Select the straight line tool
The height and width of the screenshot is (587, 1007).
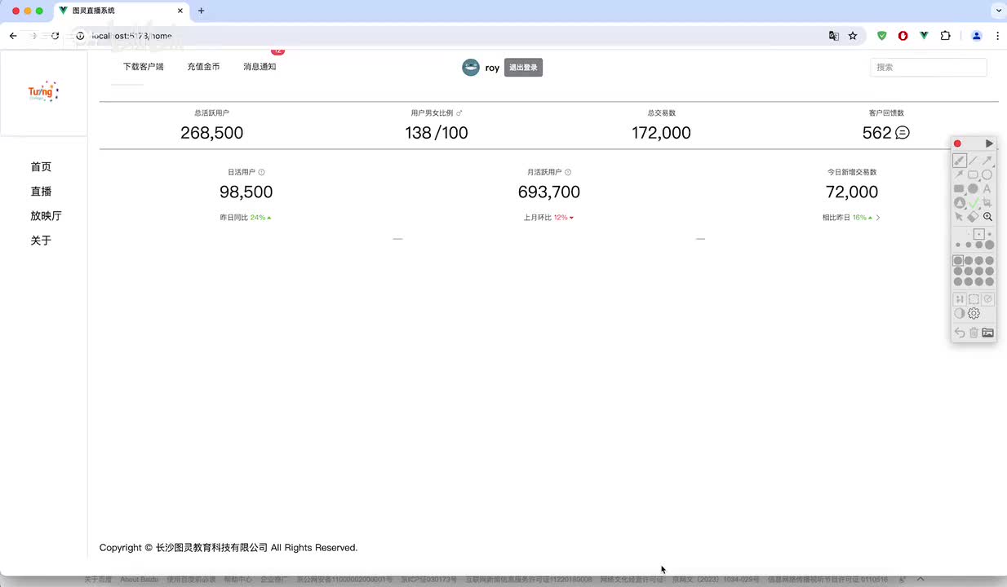[973, 161]
